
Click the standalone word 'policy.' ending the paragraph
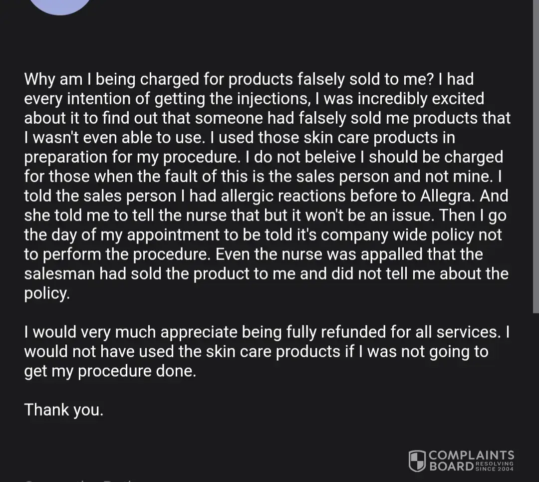(47, 293)
